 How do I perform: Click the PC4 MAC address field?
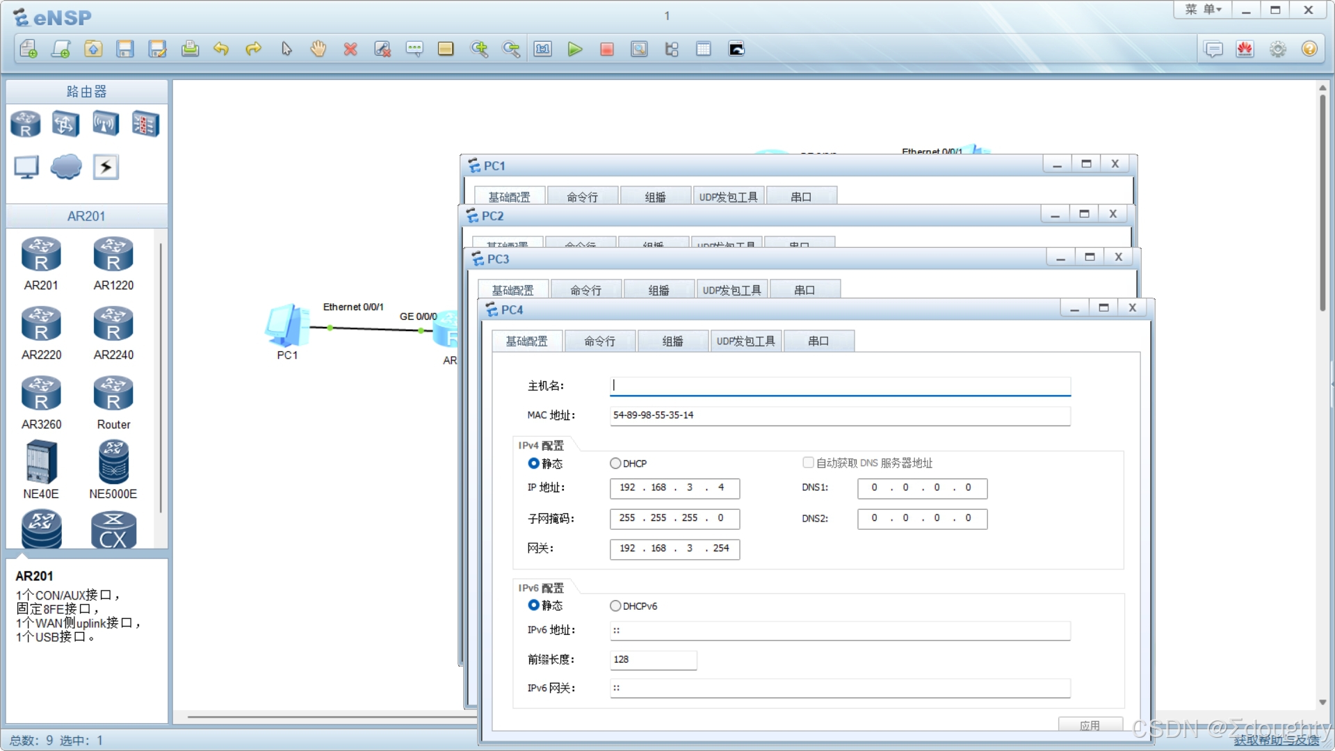coord(840,415)
